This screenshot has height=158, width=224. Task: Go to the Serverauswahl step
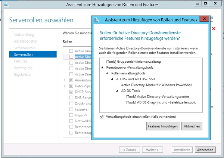[x=25, y=48]
